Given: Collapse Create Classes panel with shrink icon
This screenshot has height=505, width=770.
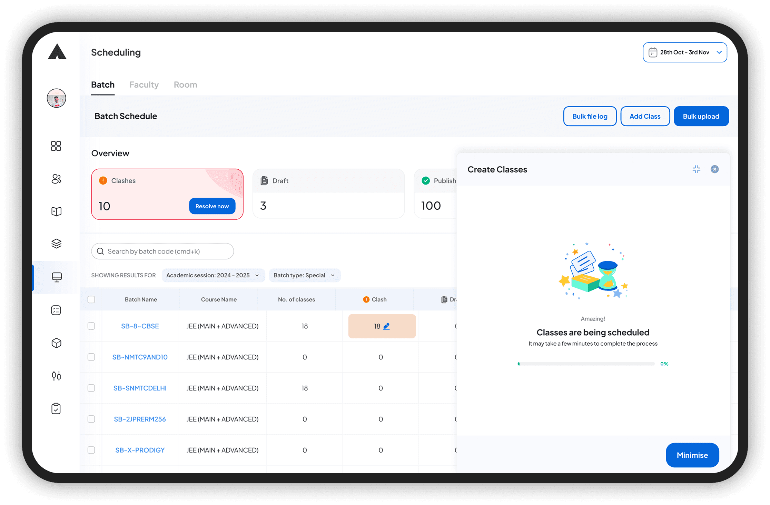Looking at the screenshot, I should [x=696, y=169].
